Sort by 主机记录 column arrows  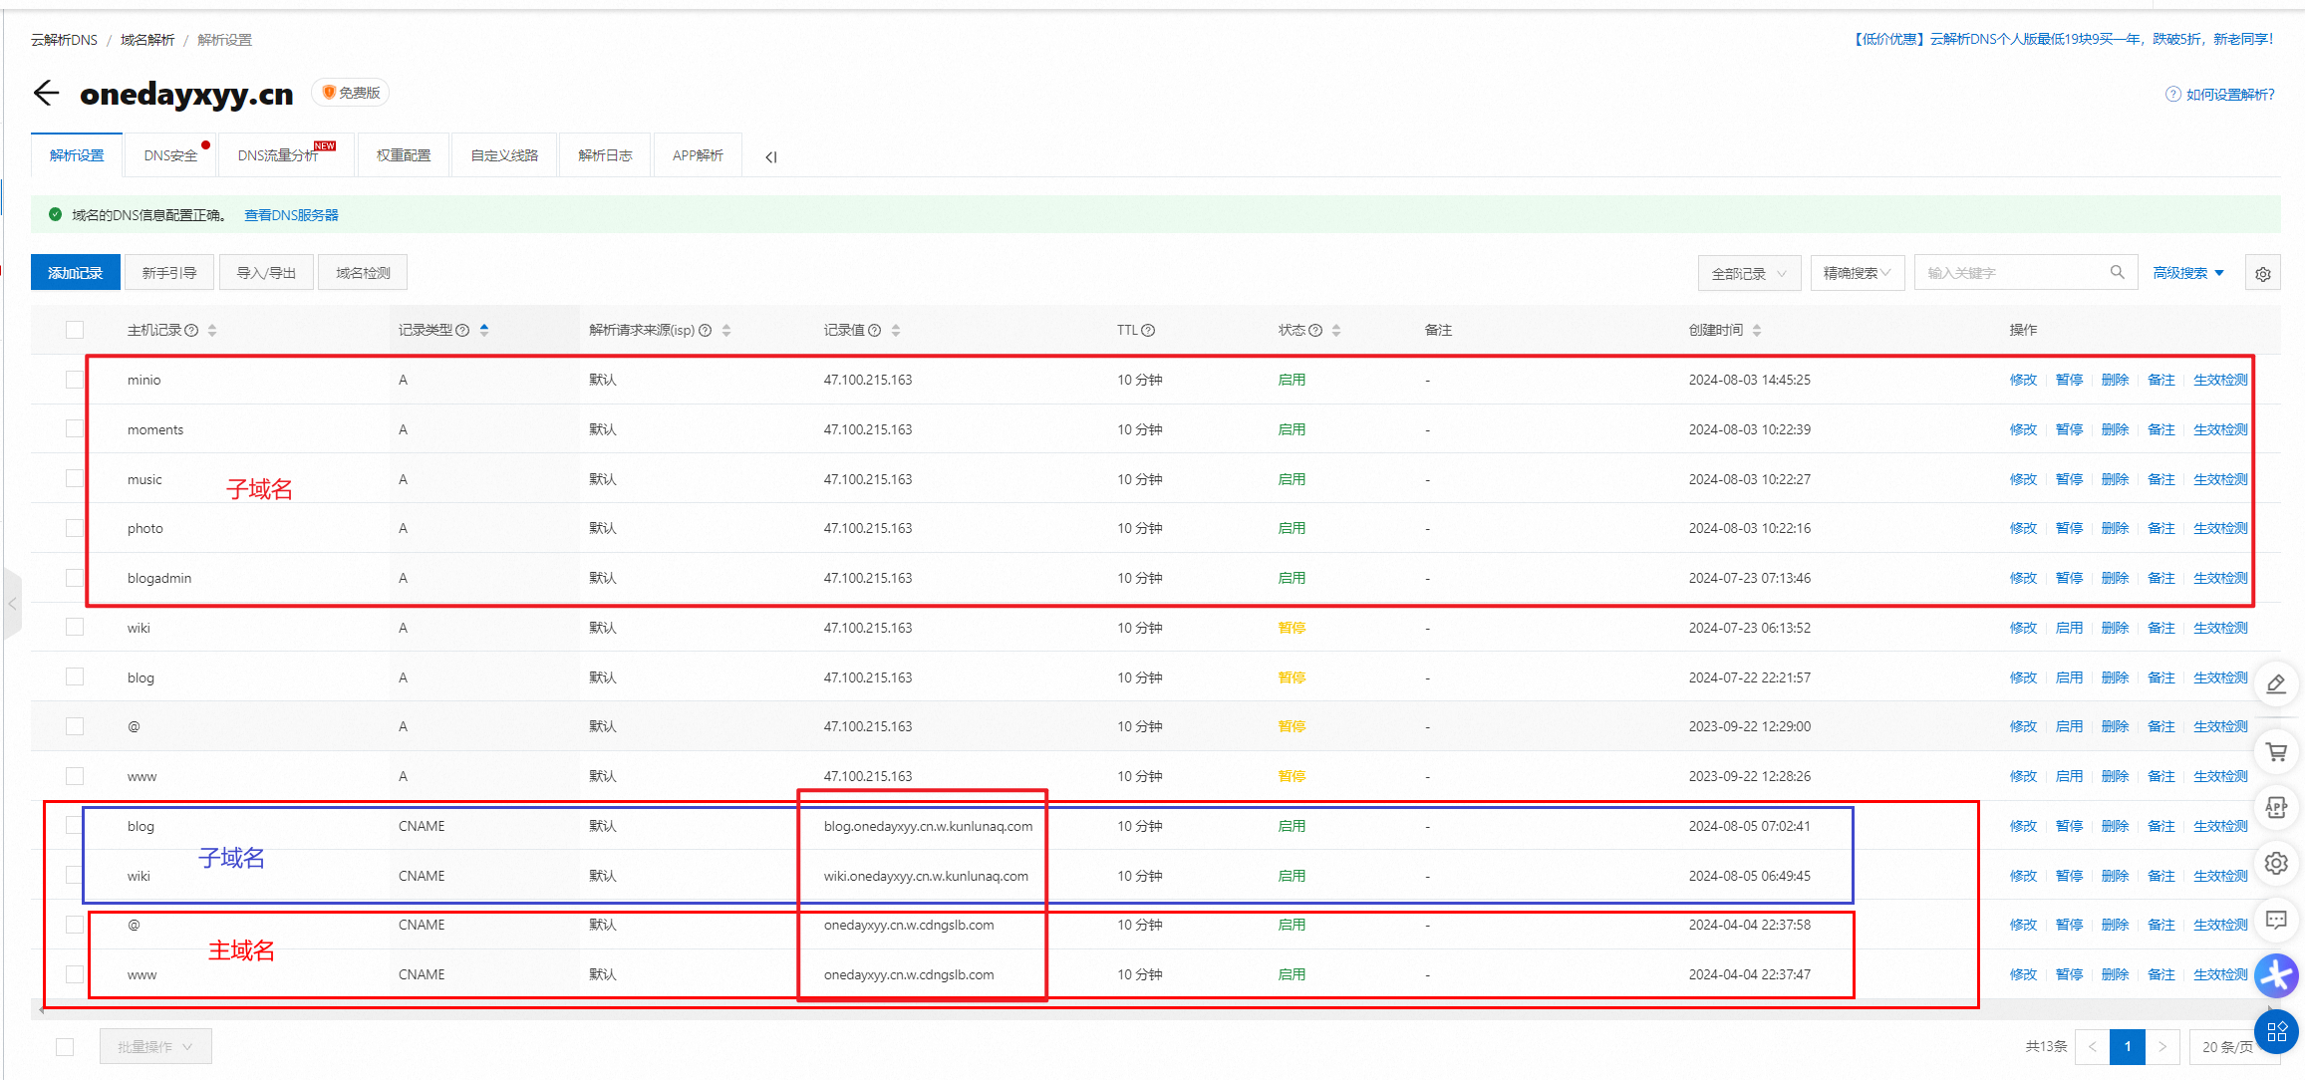pos(212,331)
